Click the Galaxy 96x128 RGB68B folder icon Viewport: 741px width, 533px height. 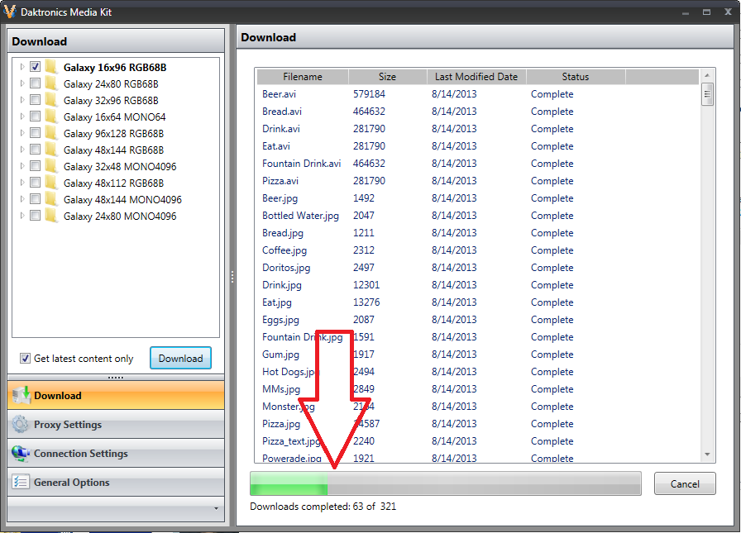tap(51, 133)
